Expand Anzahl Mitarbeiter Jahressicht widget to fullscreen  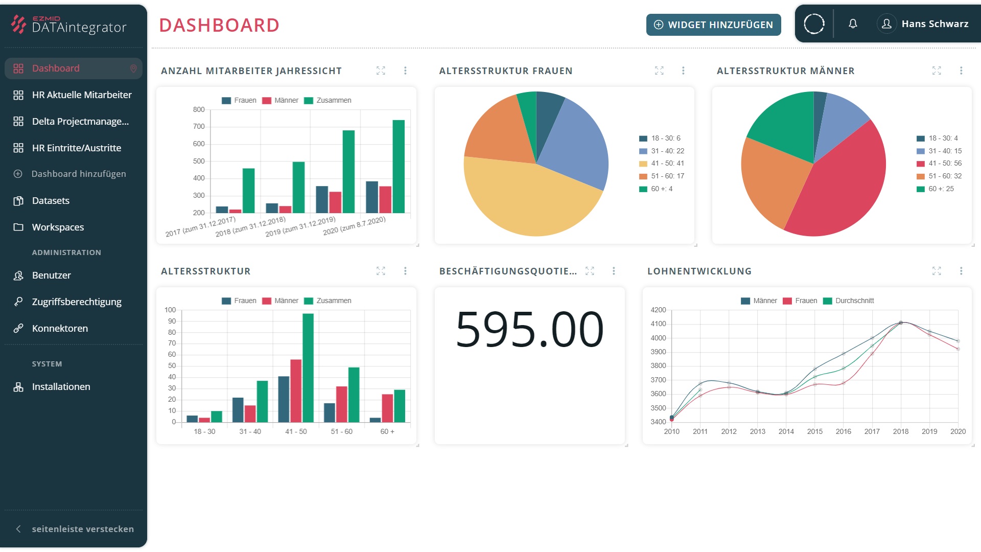click(x=381, y=71)
